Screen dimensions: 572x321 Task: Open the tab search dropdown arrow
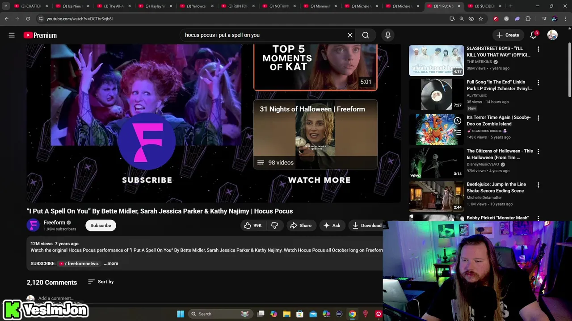coord(6,6)
